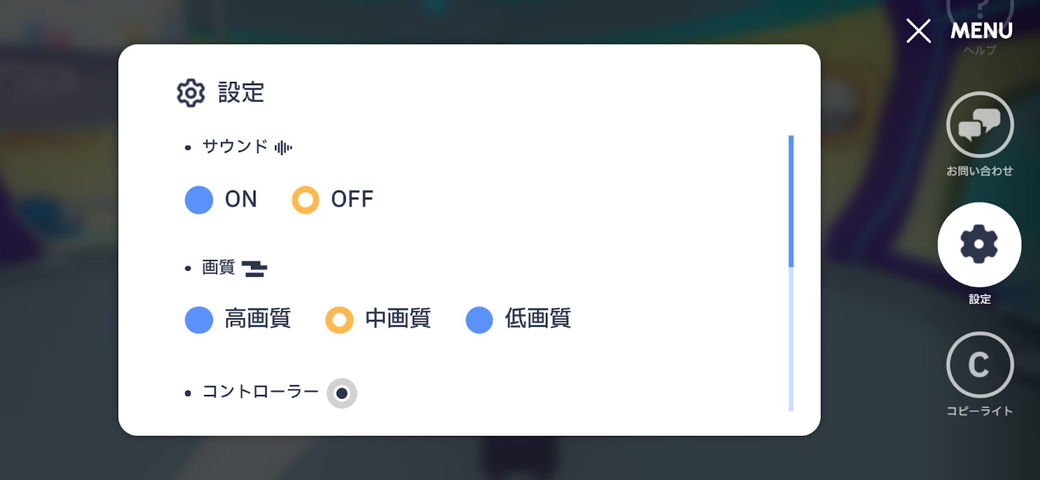The width and height of the screenshot is (1040, 480).
Task: Open the お問い合わせ chat bubble icon
Action: (980, 124)
